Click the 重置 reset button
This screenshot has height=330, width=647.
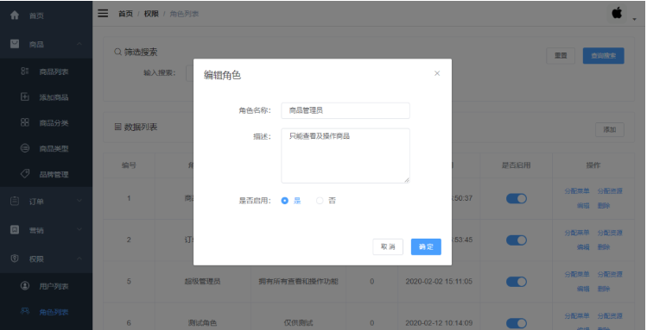[561, 55]
